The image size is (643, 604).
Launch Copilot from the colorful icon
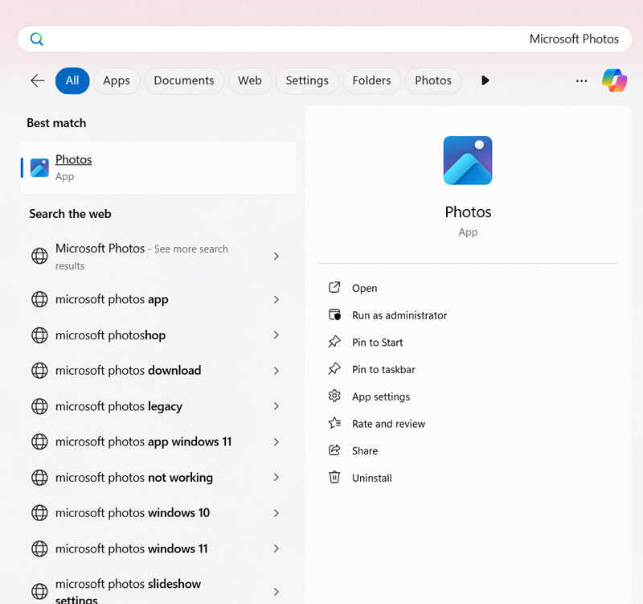614,80
